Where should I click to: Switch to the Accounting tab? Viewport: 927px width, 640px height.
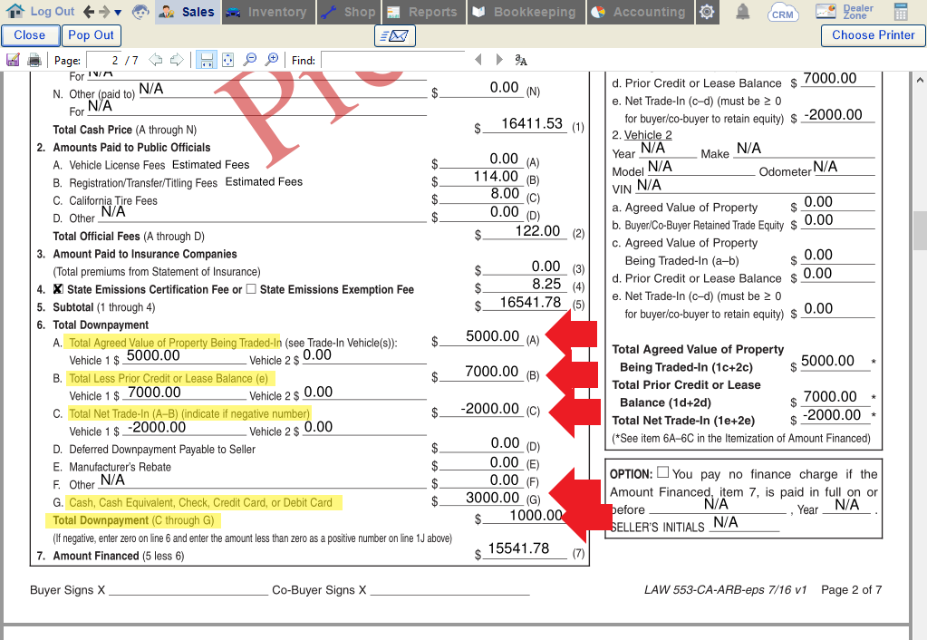point(640,12)
